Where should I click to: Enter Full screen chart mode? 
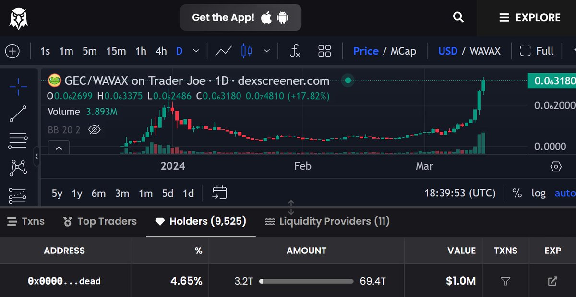pos(537,51)
